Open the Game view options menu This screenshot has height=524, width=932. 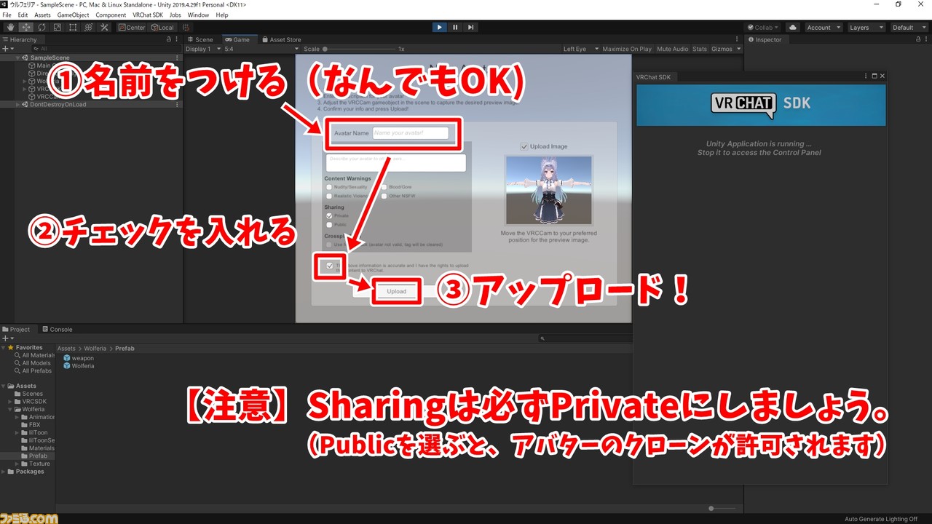point(738,39)
